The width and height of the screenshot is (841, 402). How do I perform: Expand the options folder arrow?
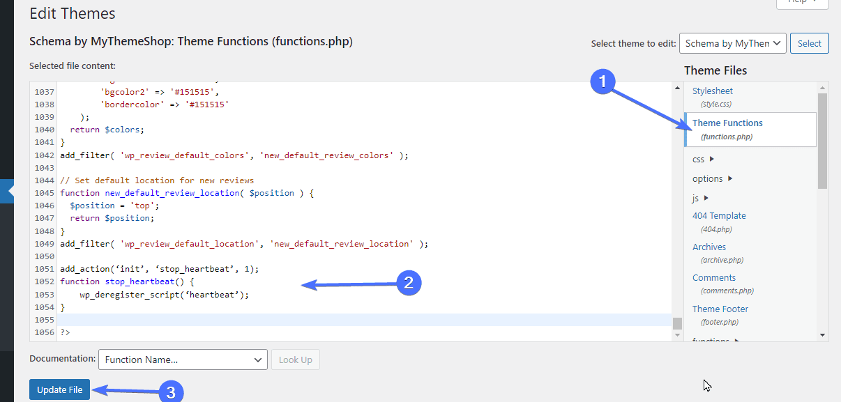click(730, 179)
